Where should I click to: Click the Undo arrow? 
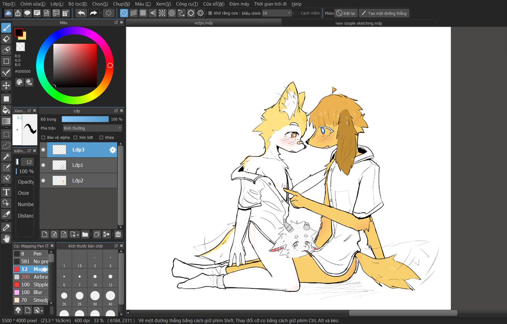click(82, 13)
